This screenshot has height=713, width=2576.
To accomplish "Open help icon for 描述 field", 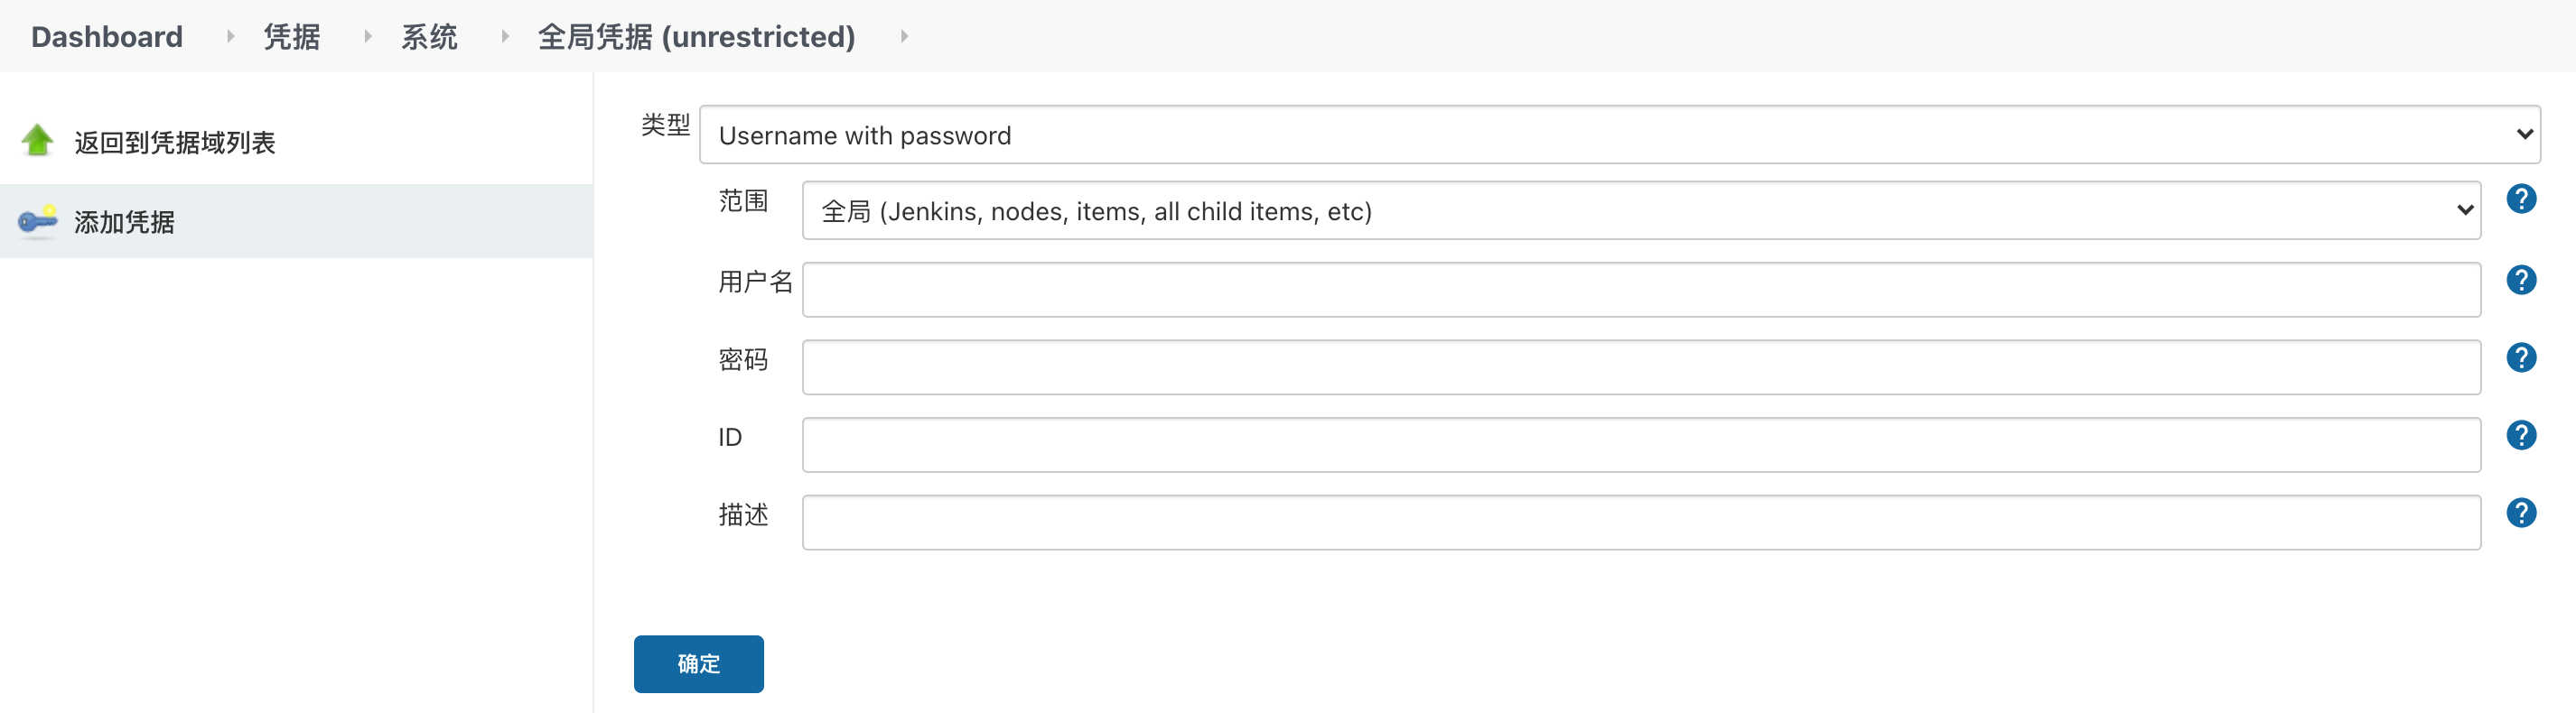I will pyautogui.click(x=2521, y=514).
